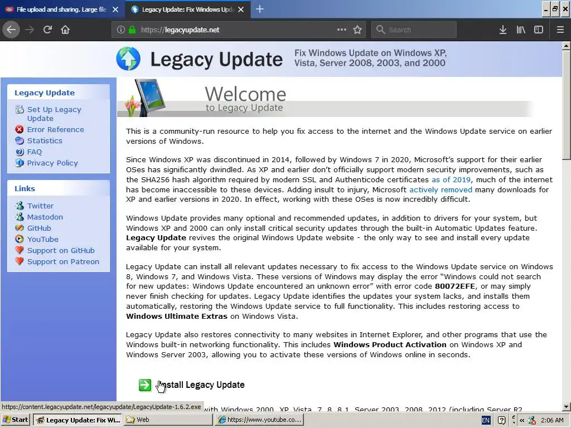Open the FAQ link
The width and height of the screenshot is (571, 428).
point(34,152)
